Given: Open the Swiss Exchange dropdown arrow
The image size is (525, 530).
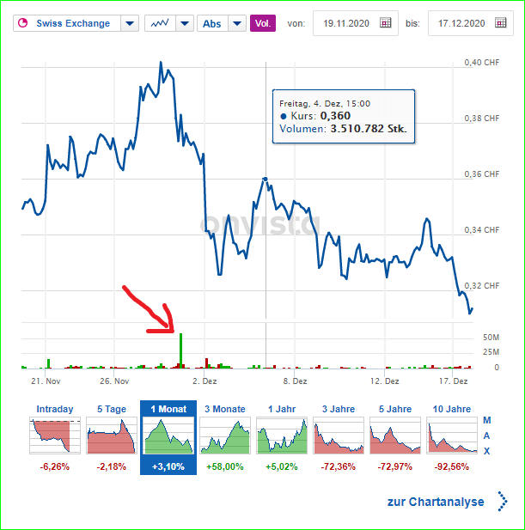Looking at the screenshot, I should click(129, 23).
